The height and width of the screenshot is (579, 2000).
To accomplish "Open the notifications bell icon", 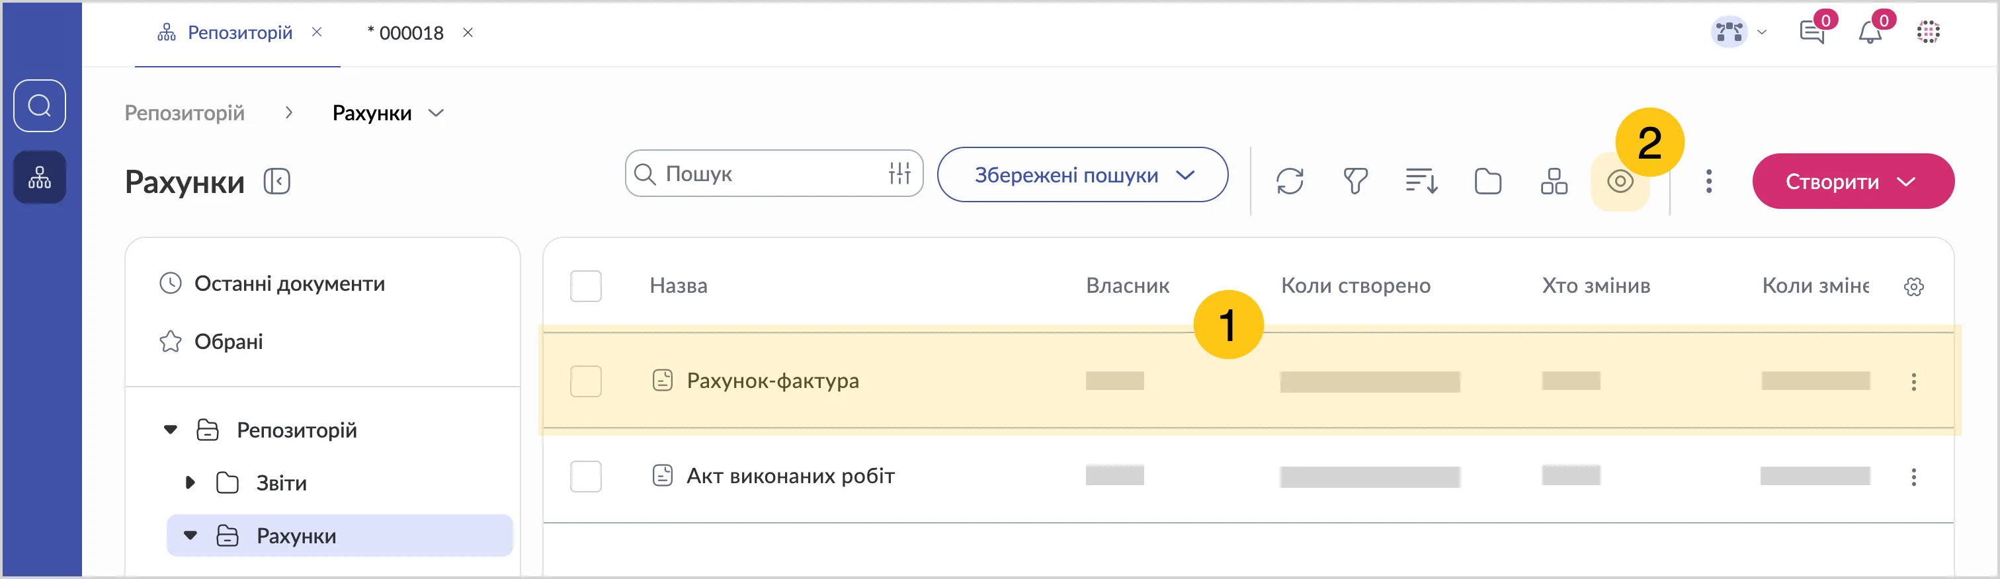I will [x=1870, y=32].
